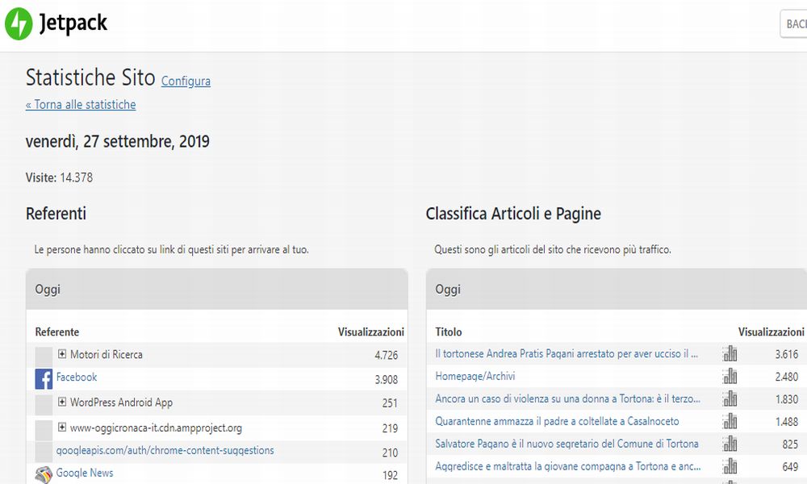807x484 pixels.
Task: Expand the WordPress Android App referrer group
Action: point(62,402)
